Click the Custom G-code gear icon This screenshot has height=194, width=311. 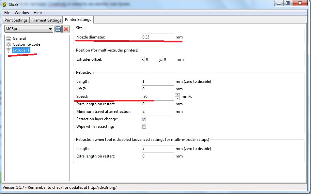8,44
